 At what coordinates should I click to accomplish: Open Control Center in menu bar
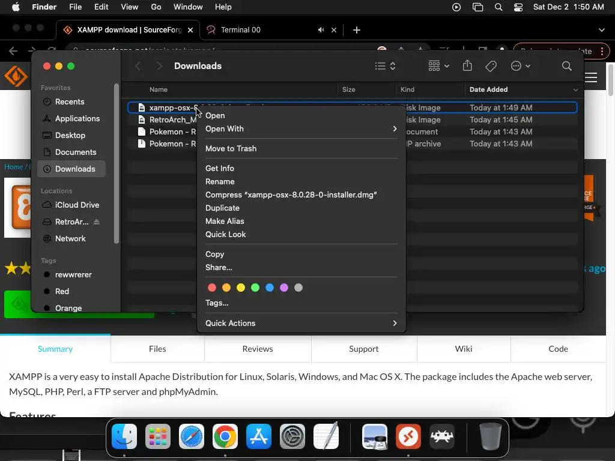tap(518, 7)
